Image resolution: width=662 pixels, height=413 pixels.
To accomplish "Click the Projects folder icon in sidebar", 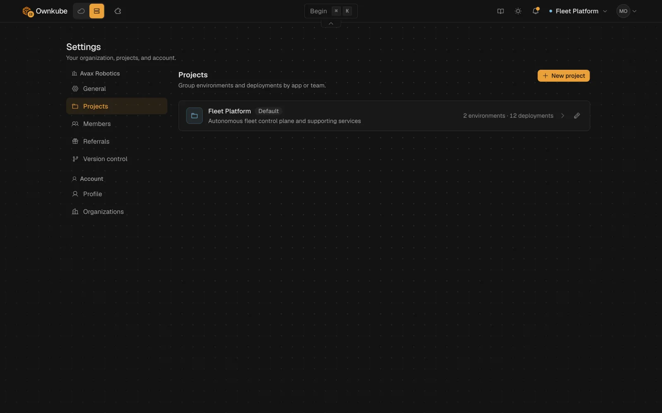I will coord(75,106).
